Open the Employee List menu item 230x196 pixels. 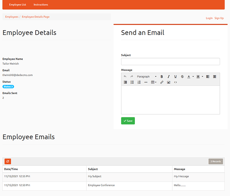point(18,5)
